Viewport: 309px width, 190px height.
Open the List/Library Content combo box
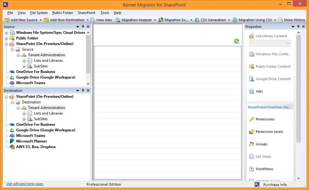click(270, 43)
